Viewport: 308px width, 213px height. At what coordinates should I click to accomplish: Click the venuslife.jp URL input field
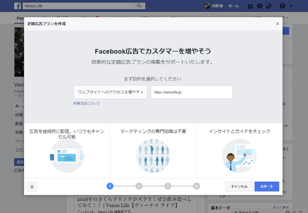[192, 92]
